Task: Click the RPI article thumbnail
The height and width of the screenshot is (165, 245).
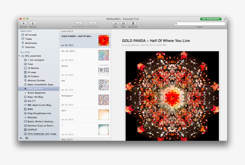Action: (104, 85)
